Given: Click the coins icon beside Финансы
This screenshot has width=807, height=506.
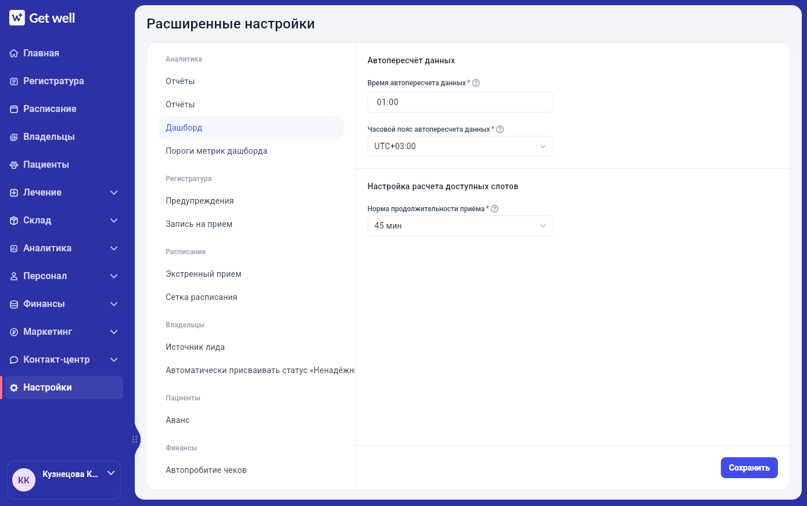Looking at the screenshot, I should pyautogui.click(x=14, y=304).
